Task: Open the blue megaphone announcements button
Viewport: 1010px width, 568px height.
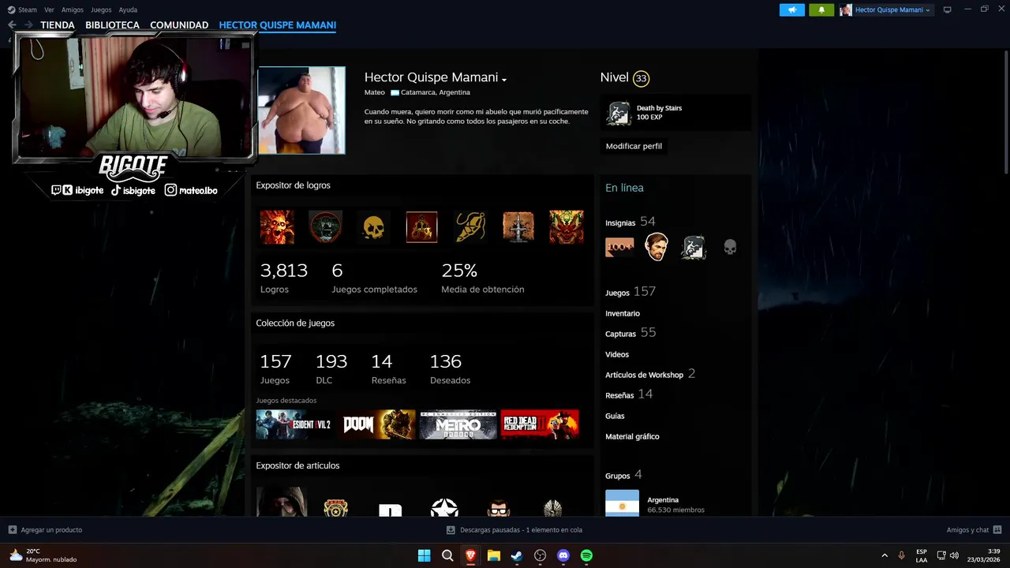Action: pyautogui.click(x=792, y=10)
